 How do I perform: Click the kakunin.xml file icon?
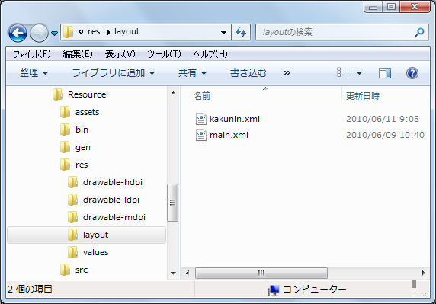point(201,119)
